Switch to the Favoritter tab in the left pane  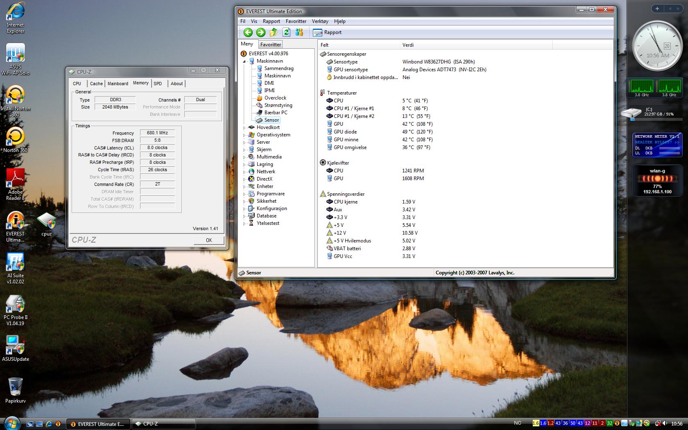pyautogui.click(x=271, y=44)
